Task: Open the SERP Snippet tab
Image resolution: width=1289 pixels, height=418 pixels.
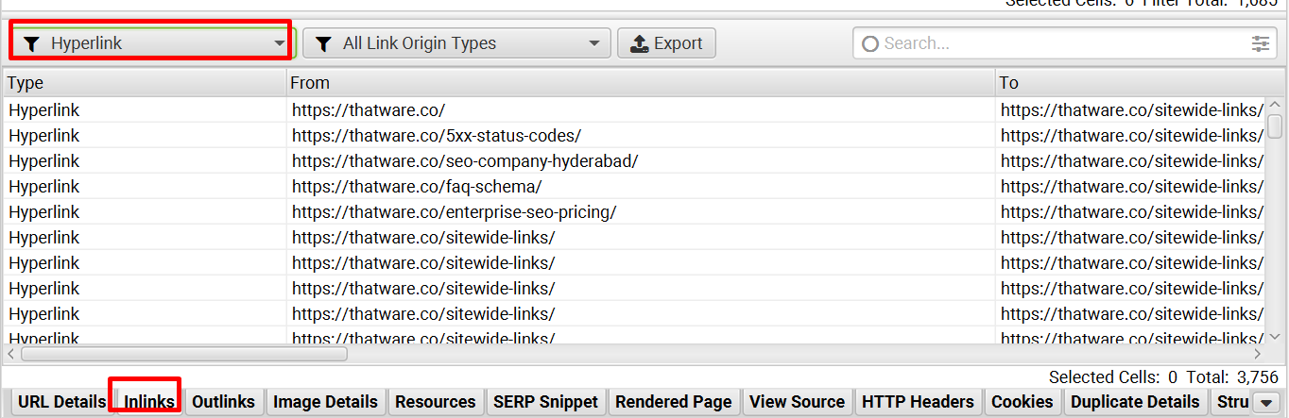Action: click(x=545, y=402)
